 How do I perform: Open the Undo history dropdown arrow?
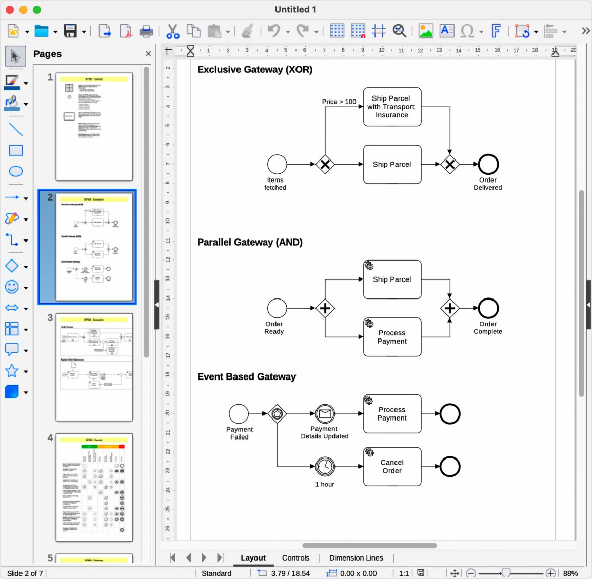click(x=288, y=32)
